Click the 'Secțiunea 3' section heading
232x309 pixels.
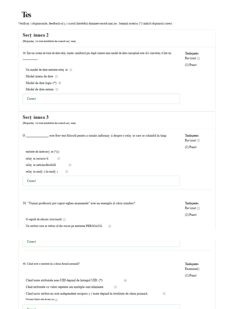(x=36, y=117)
